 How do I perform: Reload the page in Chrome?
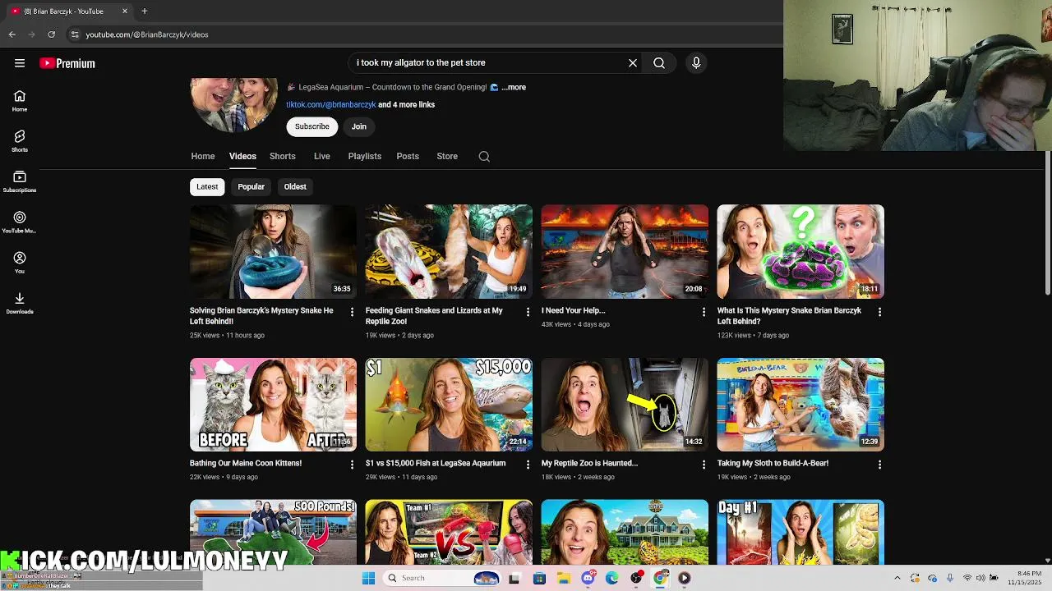(51, 34)
